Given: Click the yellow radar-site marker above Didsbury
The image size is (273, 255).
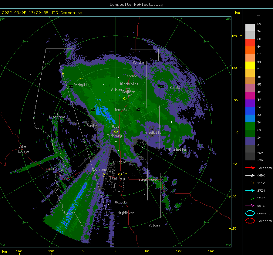Looking at the screenshot, I should tap(116, 132).
